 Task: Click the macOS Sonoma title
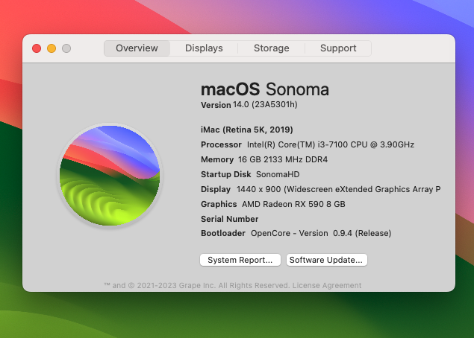coord(264,89)
